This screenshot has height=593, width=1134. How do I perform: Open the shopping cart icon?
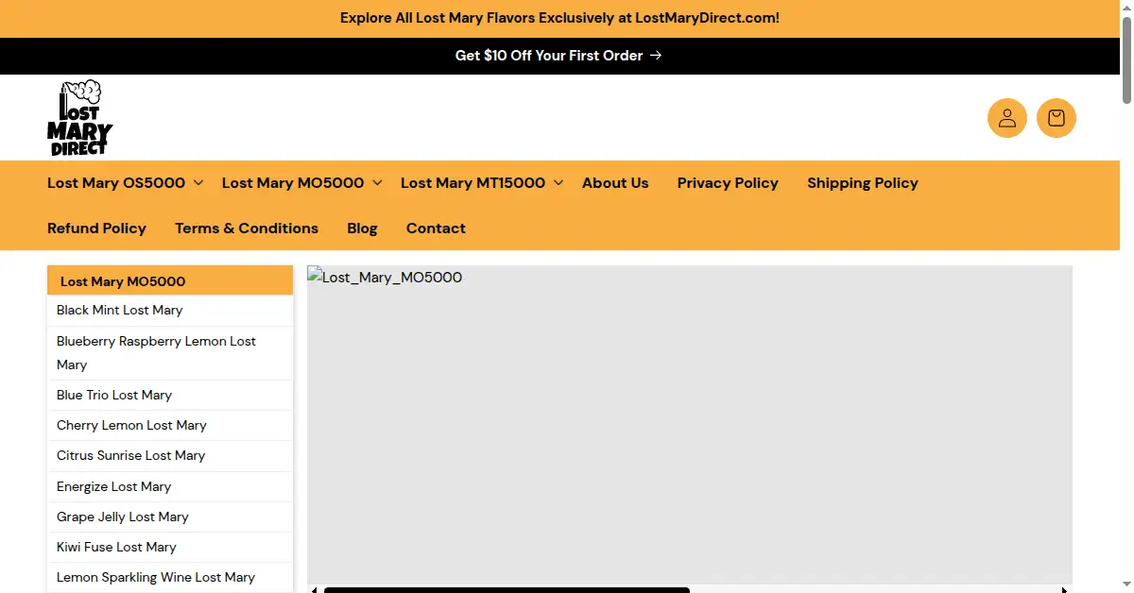(x=1057, y=118)
